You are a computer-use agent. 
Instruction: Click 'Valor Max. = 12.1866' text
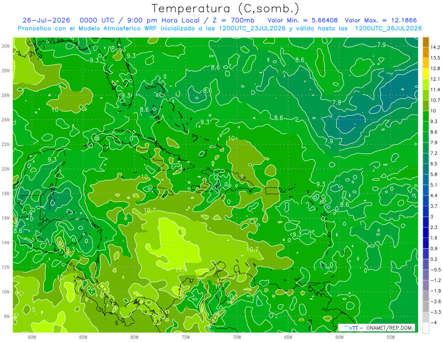tap(381, 20)
